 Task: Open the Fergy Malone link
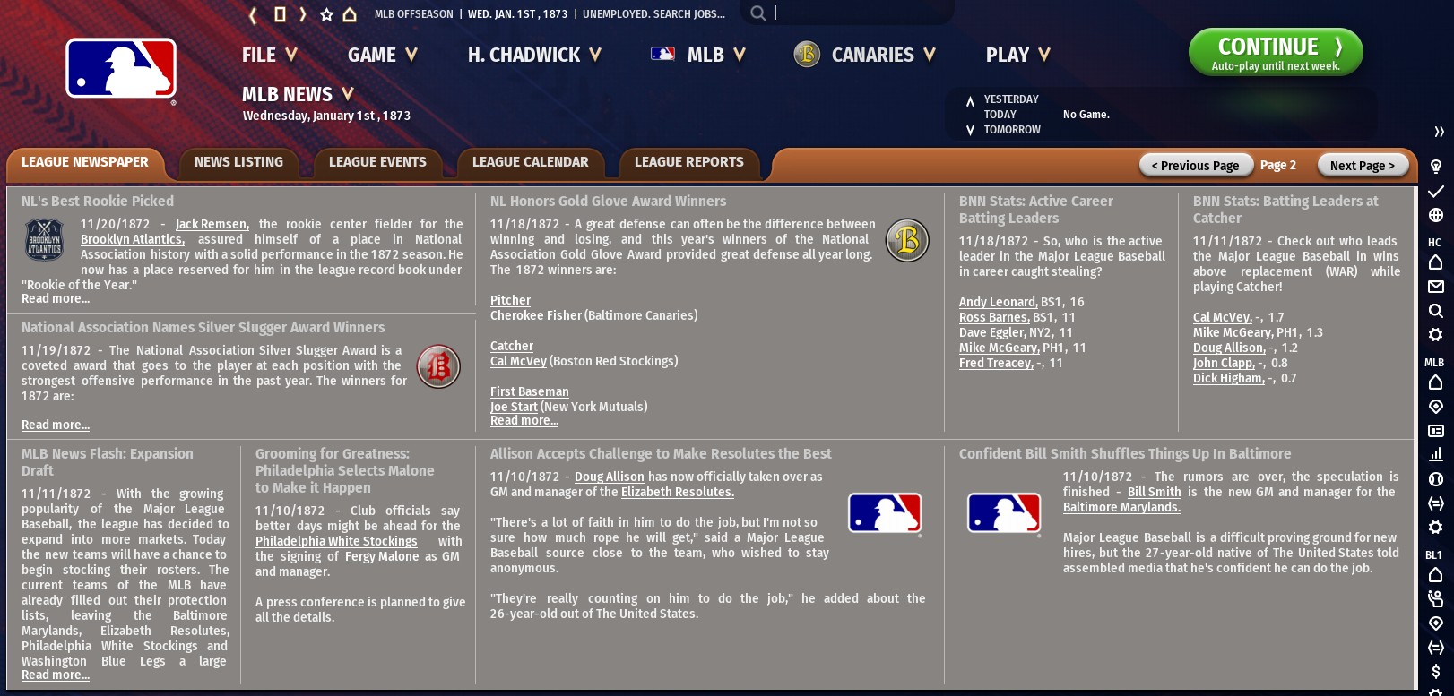click(x=382, y=556)
